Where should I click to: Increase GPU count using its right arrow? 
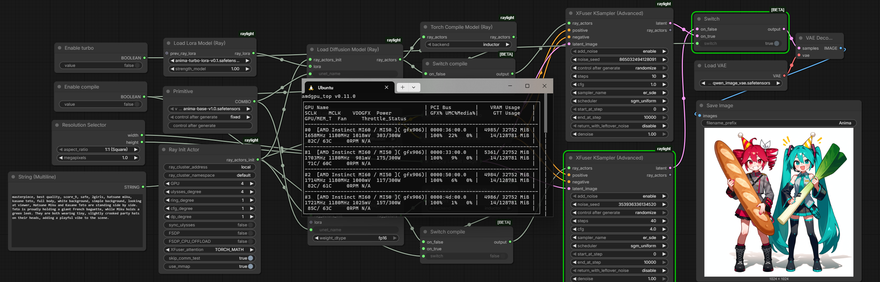click(x=252, y=184)
